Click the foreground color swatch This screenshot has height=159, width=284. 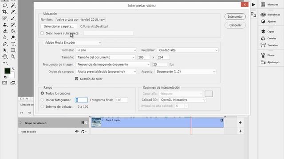7,71
